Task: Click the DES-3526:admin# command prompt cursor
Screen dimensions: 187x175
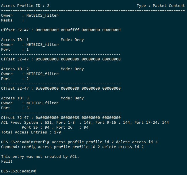Action: coord(36,171)
